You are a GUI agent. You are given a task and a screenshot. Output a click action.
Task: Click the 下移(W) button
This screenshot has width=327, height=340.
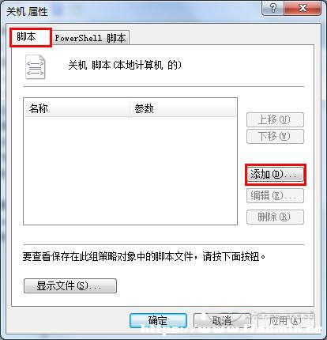[x=275, y=136]
